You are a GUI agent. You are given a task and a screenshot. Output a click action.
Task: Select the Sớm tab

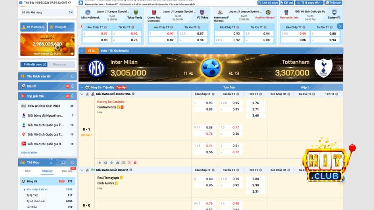pyautogui.click(x=28, y=171)
